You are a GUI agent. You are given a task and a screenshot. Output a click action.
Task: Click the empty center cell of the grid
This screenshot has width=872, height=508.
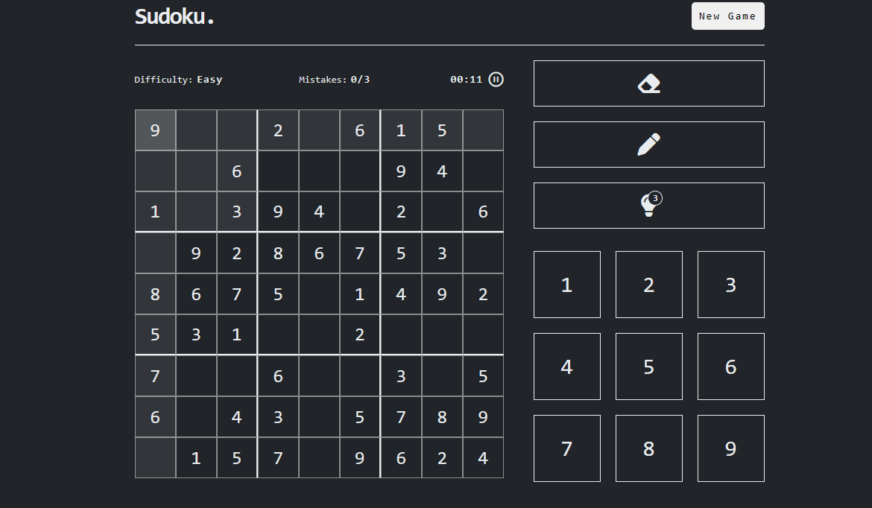click(319, 293)
